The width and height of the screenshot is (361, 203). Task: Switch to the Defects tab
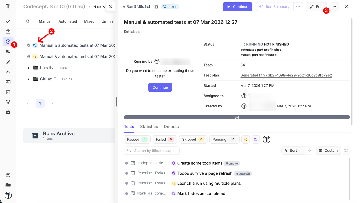point(171,127)
